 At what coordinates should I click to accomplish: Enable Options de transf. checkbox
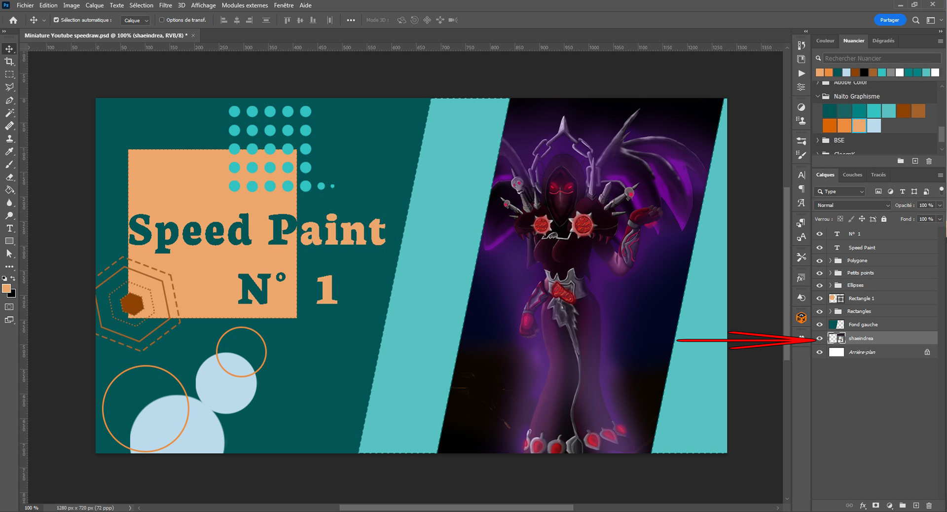161,20
